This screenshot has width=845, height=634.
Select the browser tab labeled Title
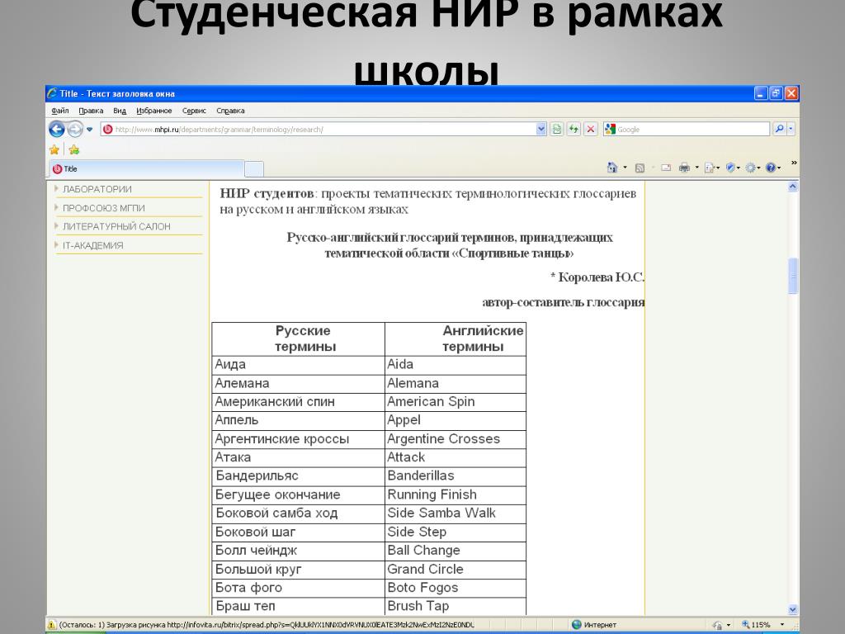tap(147, 168)
